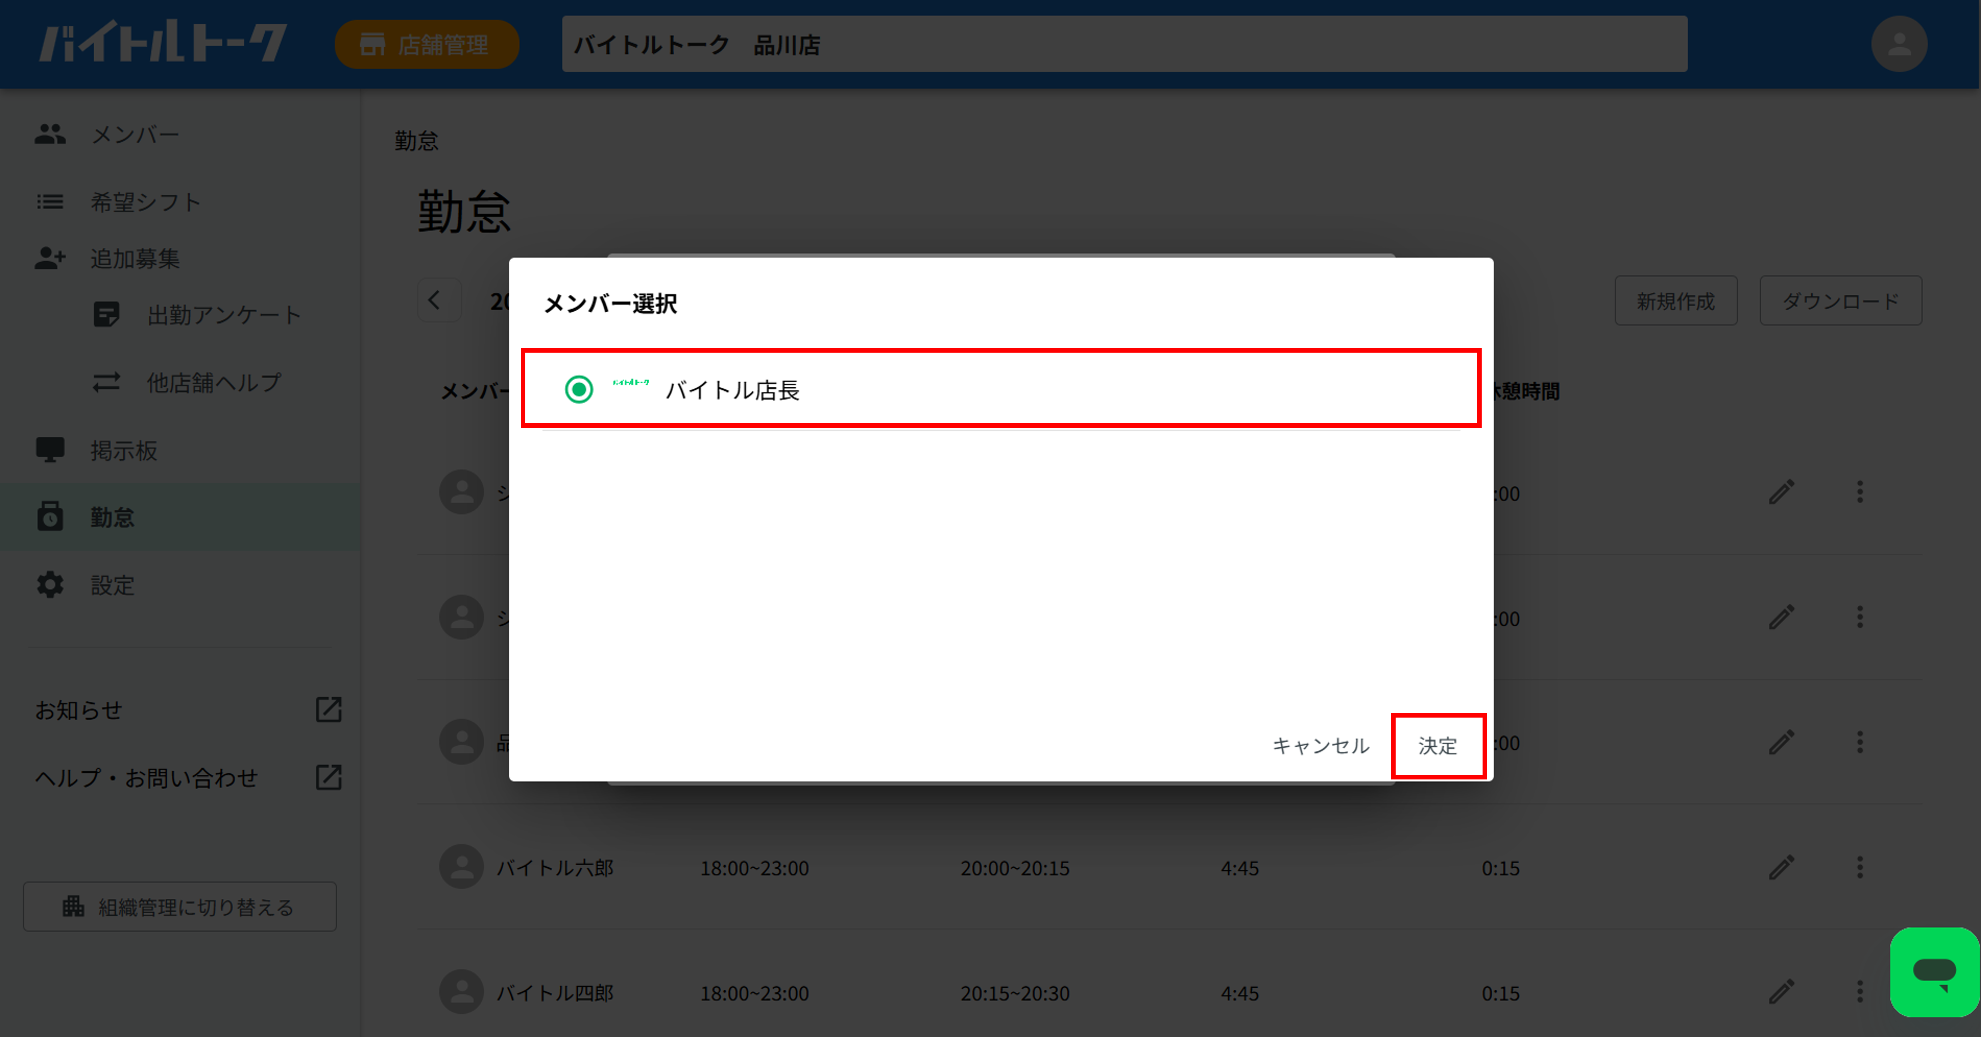The width and height of the screenshot is (1981, 1037).
Task: Click the store icon in 店舗管理 button
Action: coord(372,44)
